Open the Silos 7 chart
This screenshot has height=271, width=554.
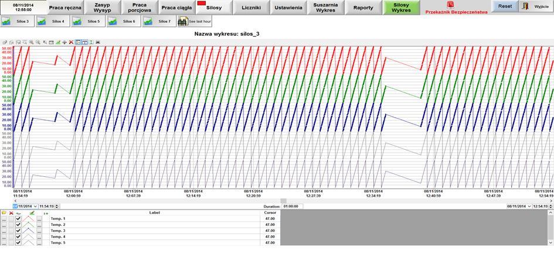point(159,22)
